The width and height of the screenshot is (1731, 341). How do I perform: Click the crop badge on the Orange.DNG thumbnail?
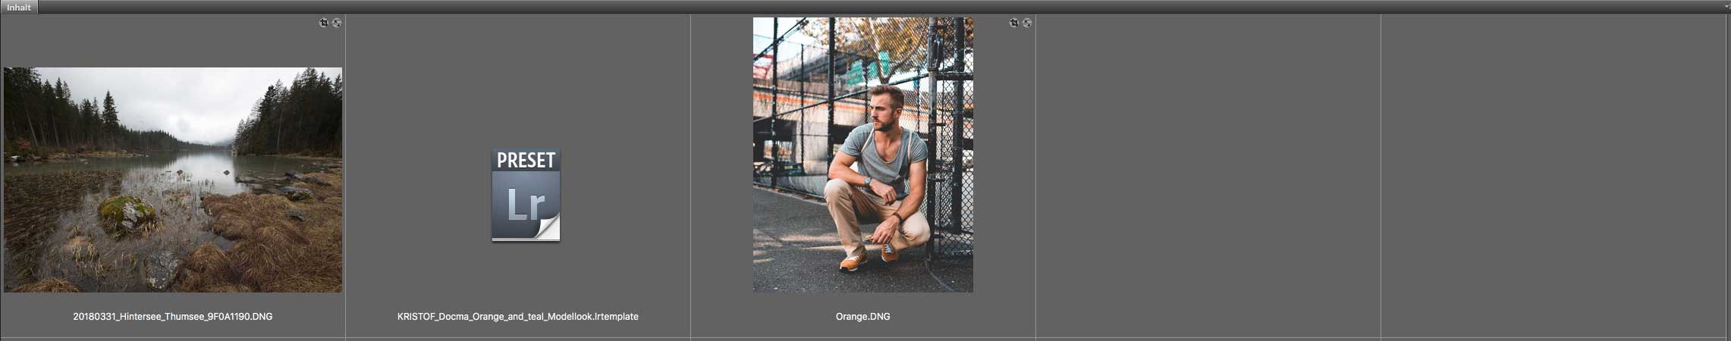(x=1014, y=23)
